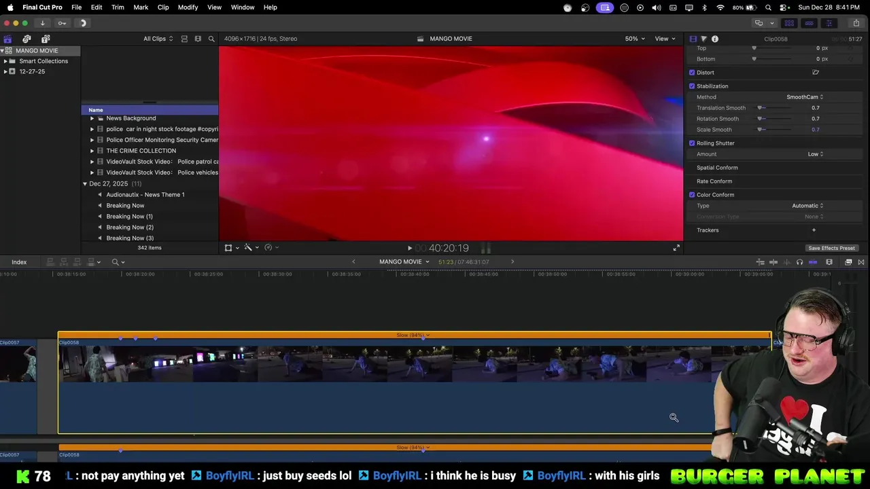
Task: Open the Slow (94%) retime menu on Clip0058
Action: click(x=413, y=335)
